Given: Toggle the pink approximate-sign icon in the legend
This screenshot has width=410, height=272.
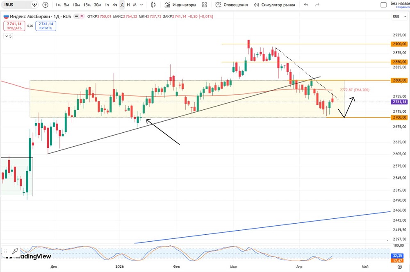Looking at the screenshot, I should (82, 16).
